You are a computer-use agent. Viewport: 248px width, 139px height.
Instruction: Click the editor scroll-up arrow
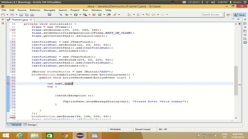tap(236, 24)
